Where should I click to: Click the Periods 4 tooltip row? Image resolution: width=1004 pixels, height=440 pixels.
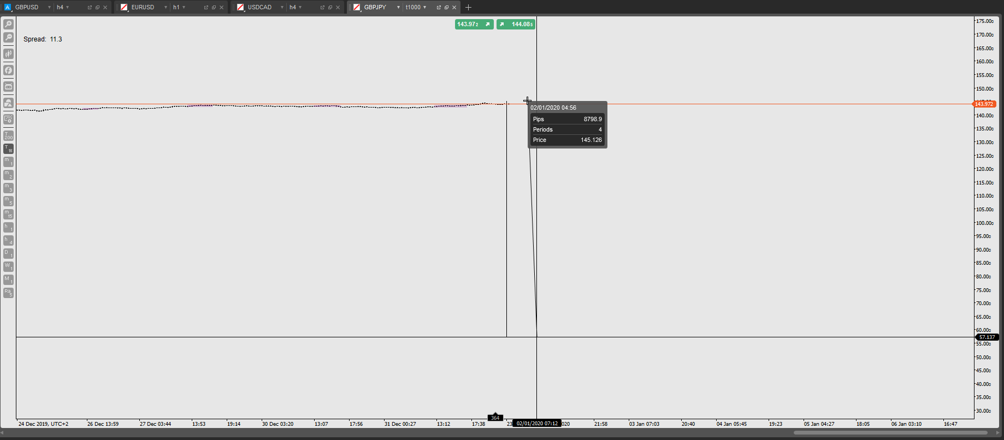coord(568,129)
